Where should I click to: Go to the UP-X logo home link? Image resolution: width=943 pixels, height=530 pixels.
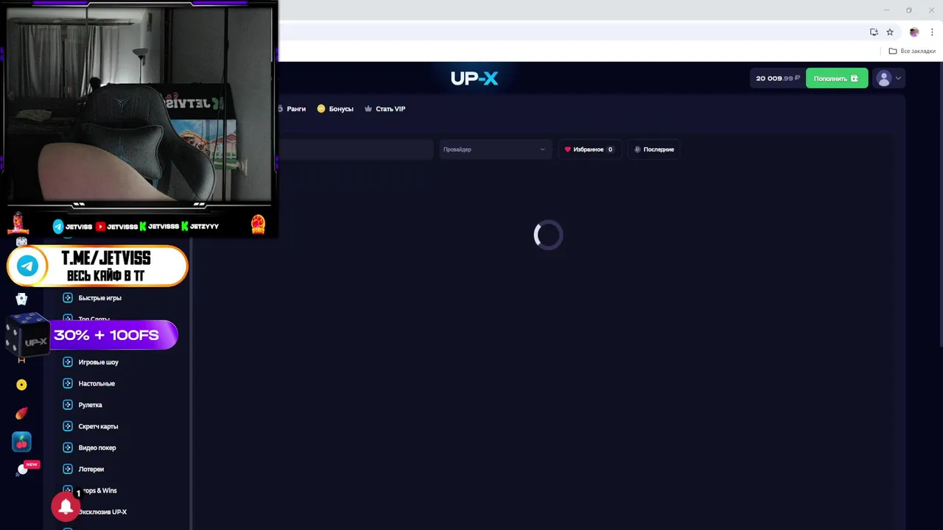[x=474, y=78]
